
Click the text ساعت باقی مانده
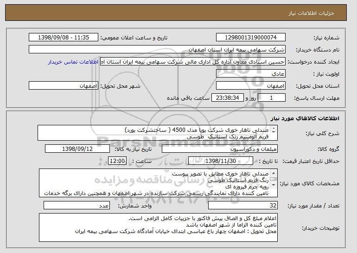pyautogui.click(x=188, y=98)
